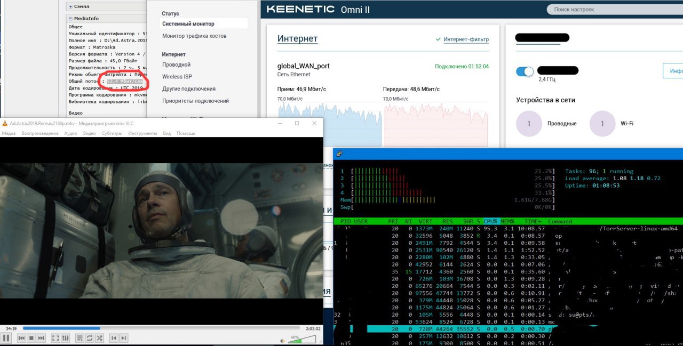Click the VLC total time 2:03:02
This screenshot has height=346, width=683.
(313, 328)
